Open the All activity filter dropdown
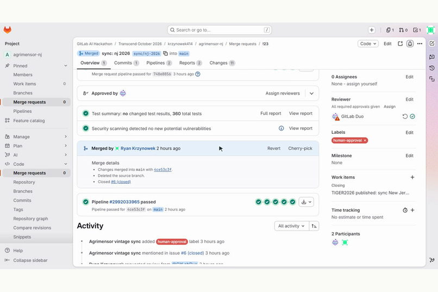438x292 pixels. 291,226
